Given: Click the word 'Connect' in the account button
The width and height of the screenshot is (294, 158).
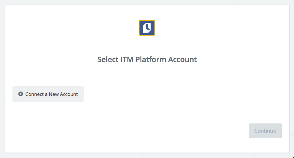Looking at the screenshot, I should pos(34,94).
